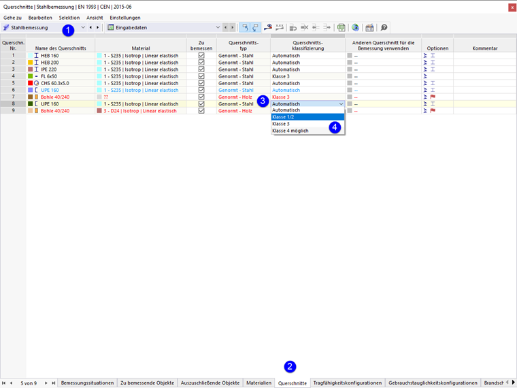
Task: Click the red flag option icon in row 9
Action: click(433, 111)
